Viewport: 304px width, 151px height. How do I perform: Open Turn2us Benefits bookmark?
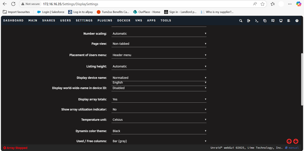[113, 12]
